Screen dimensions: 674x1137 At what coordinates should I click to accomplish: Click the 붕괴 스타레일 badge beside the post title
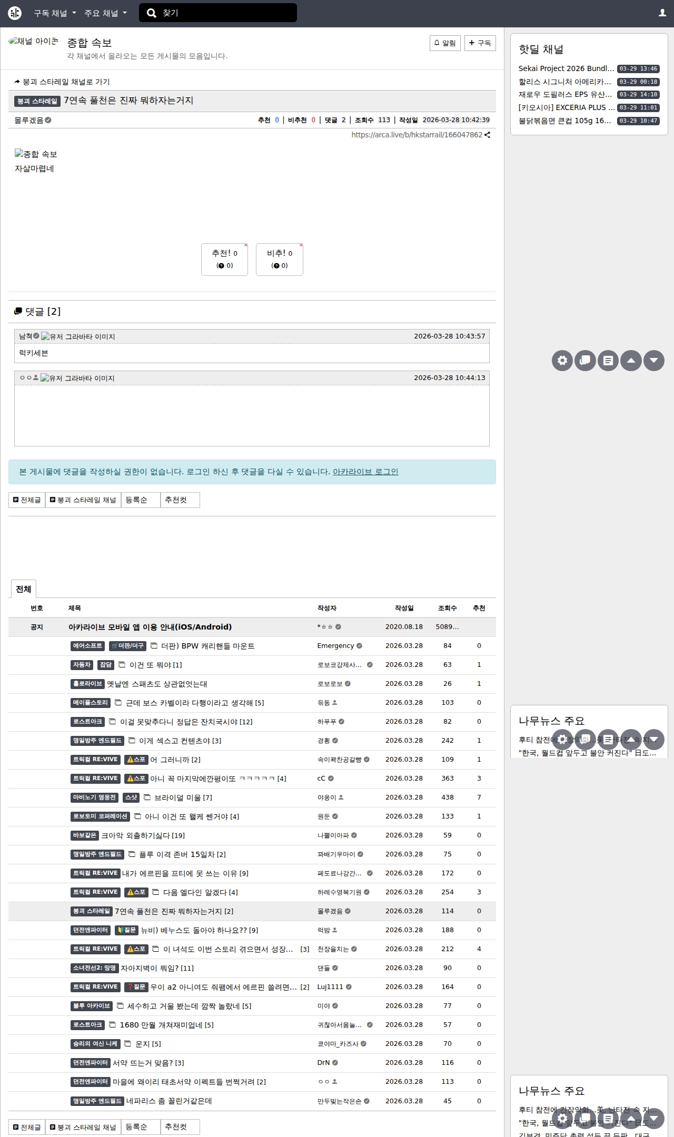click(37, 101)
